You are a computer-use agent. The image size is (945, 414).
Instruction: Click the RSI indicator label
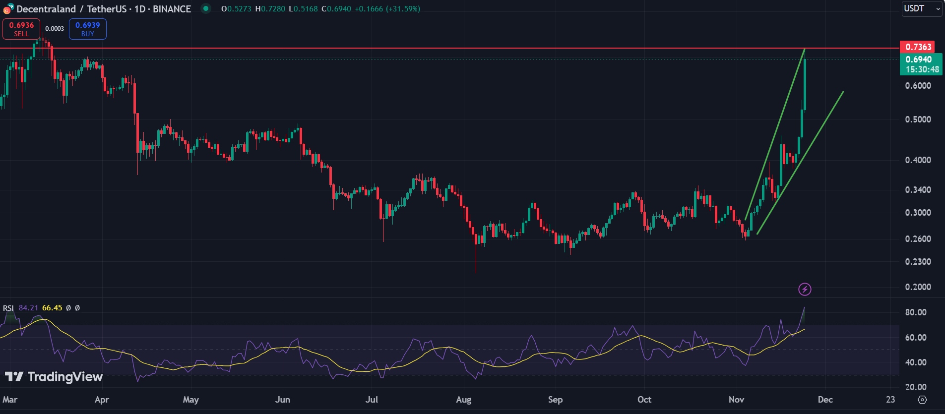(x=8, y=308)
